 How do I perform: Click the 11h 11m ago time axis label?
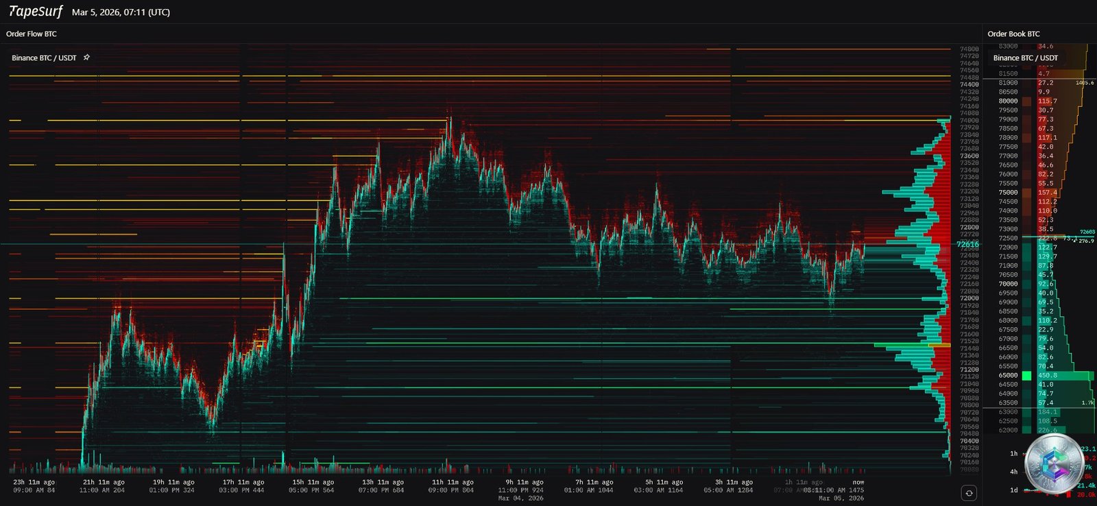tap(453, 482)
